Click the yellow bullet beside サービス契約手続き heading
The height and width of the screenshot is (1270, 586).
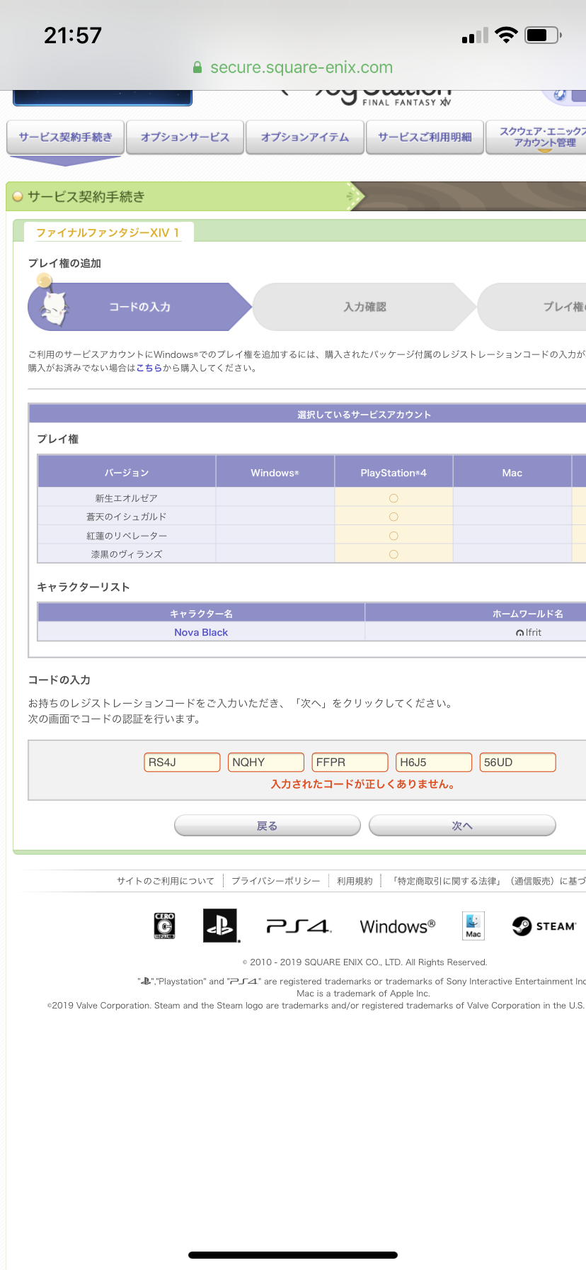click(18, 196)
